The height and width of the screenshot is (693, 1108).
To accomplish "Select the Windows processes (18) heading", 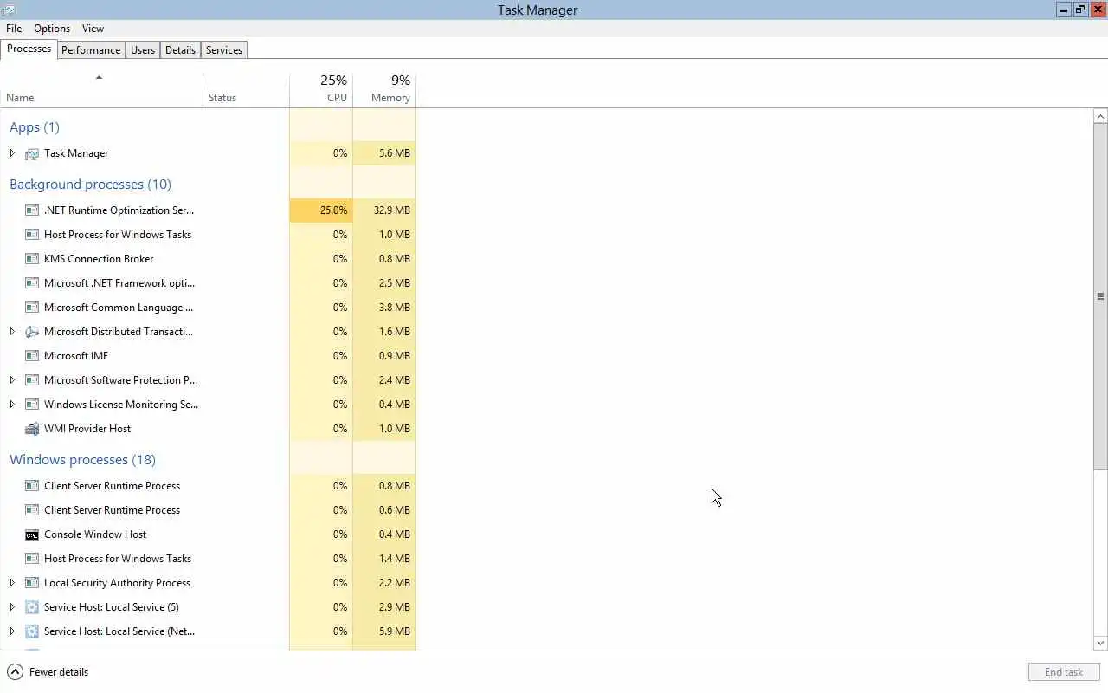I will point(82,460).
